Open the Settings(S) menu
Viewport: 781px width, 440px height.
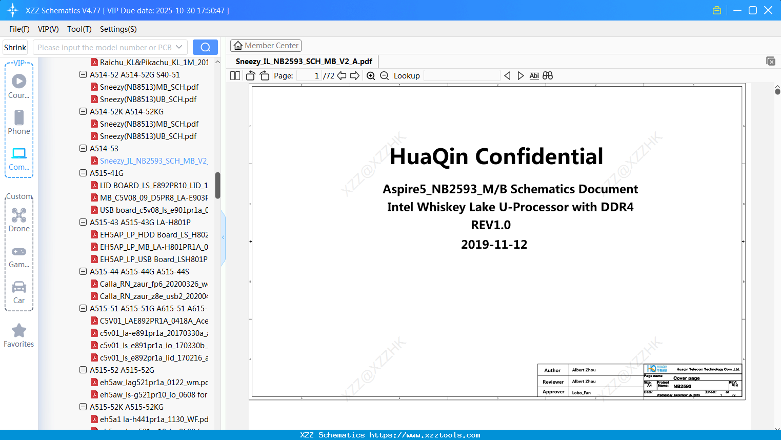coord(118,29)
